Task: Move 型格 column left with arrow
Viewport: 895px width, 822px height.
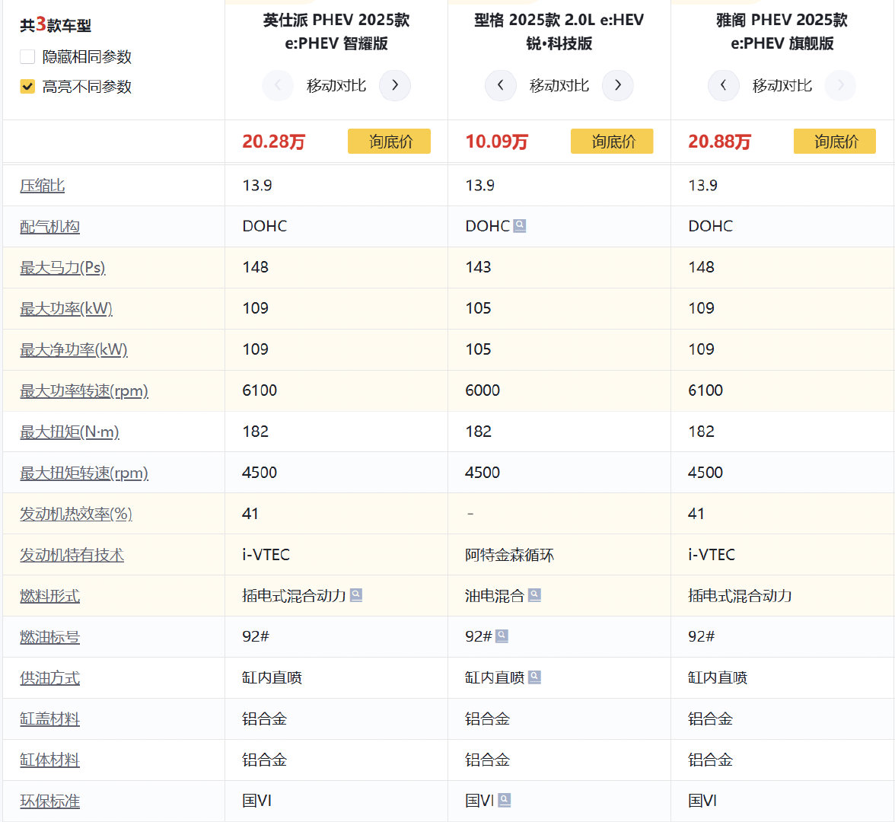Action: 501,85
